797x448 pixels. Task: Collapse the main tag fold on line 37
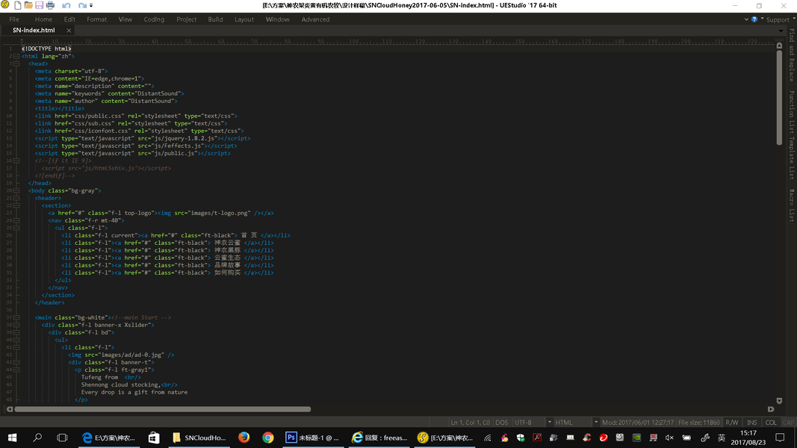(x=16, y=317)
